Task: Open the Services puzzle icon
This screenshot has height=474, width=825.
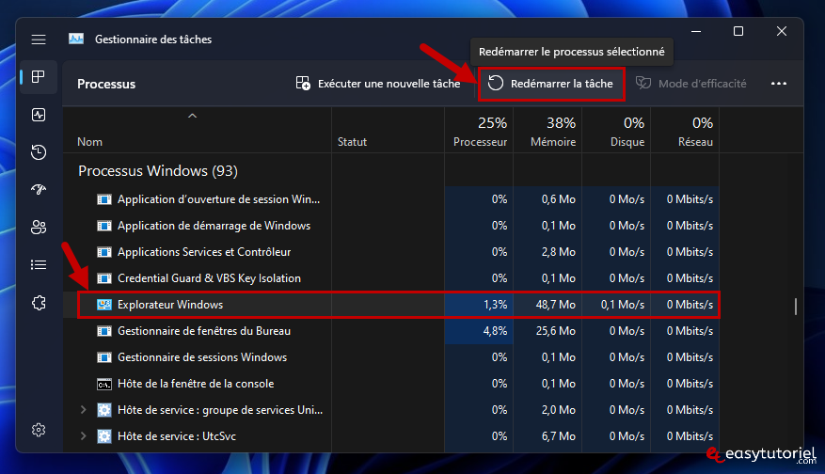Action: pos(39,303)
